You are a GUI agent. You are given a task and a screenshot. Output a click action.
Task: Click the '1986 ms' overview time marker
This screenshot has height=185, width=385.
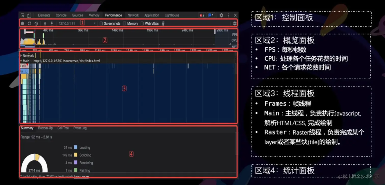click(152, 30)
